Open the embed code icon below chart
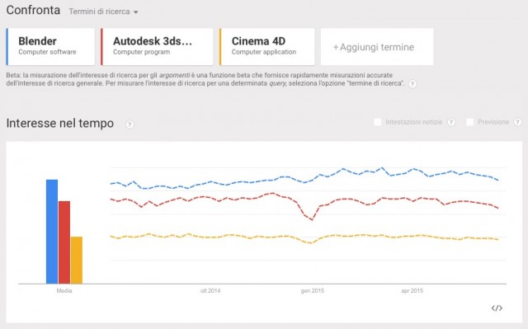The width and height of the screenshot is (528, 329). click(497, 308)
